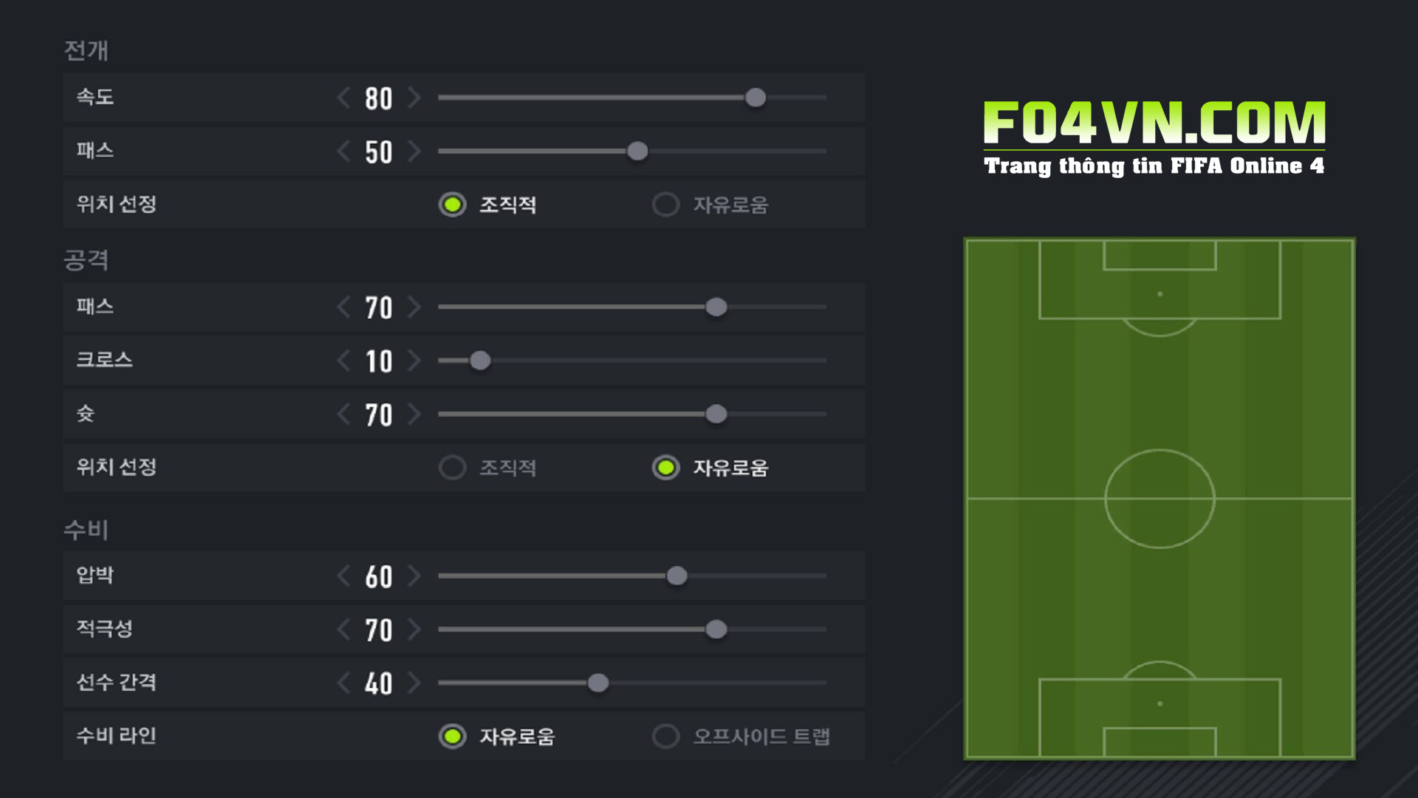The image size is (1418, 798).
Task: Click the 선수 간격 slider handle
Action: [598, 683]
